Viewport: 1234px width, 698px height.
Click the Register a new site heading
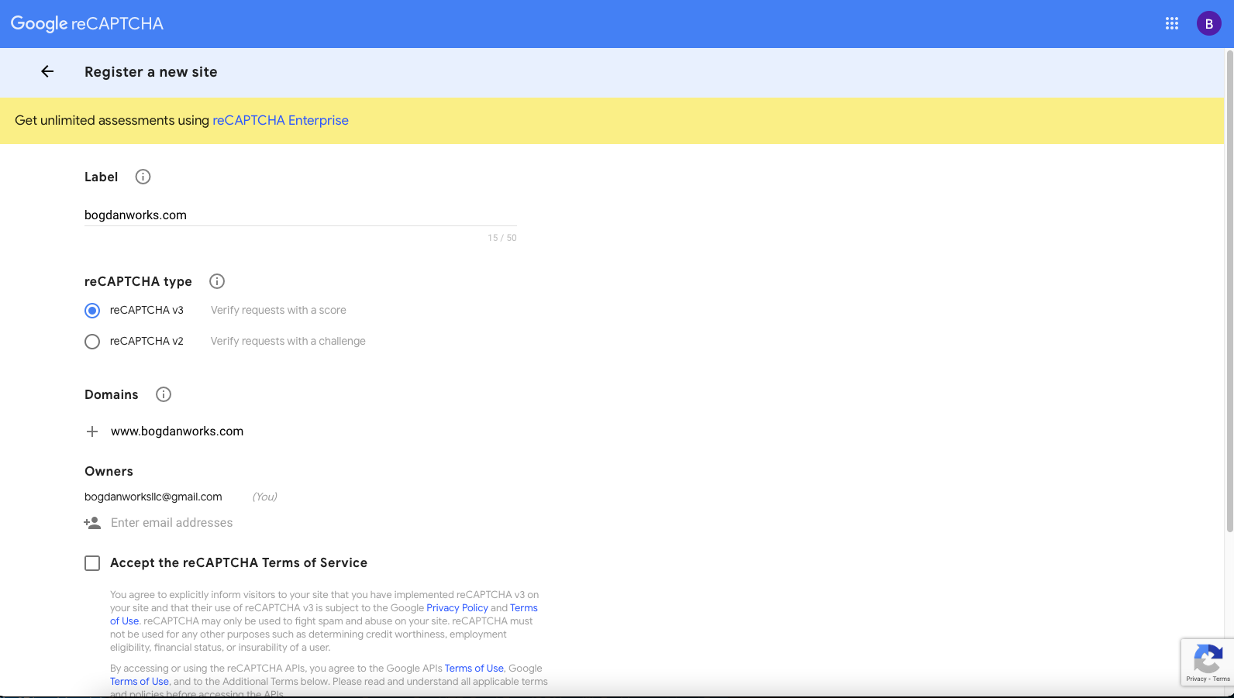(151, 72)
